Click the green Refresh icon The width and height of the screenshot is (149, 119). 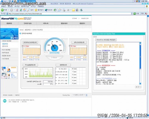coord(21,10)
